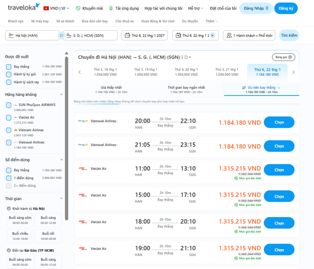Viewport: 314px width, 269px height.
Task: Click the Tìm kiếm search button
Action: point(289,35)
